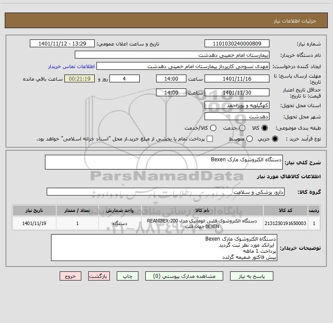Click goods group field دارو، پزشکی و سلامت
The image size is (333, 323).
click(166, 192)
